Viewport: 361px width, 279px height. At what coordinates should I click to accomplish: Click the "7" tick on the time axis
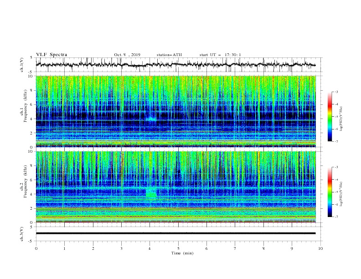point(235,248)
